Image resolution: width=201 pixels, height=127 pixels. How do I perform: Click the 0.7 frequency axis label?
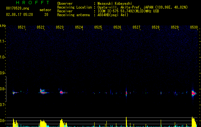click(3, 105)
